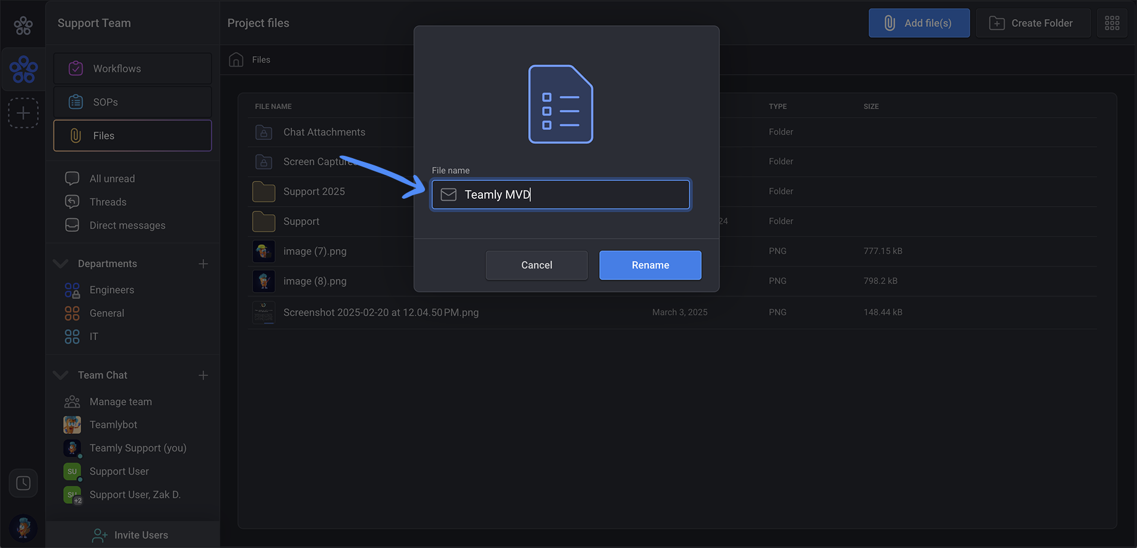Image resolution: width=1137 pixels, height=548 pixels.
Task: Open the Teamly logo at top left
Action: (x=23, y=25)
